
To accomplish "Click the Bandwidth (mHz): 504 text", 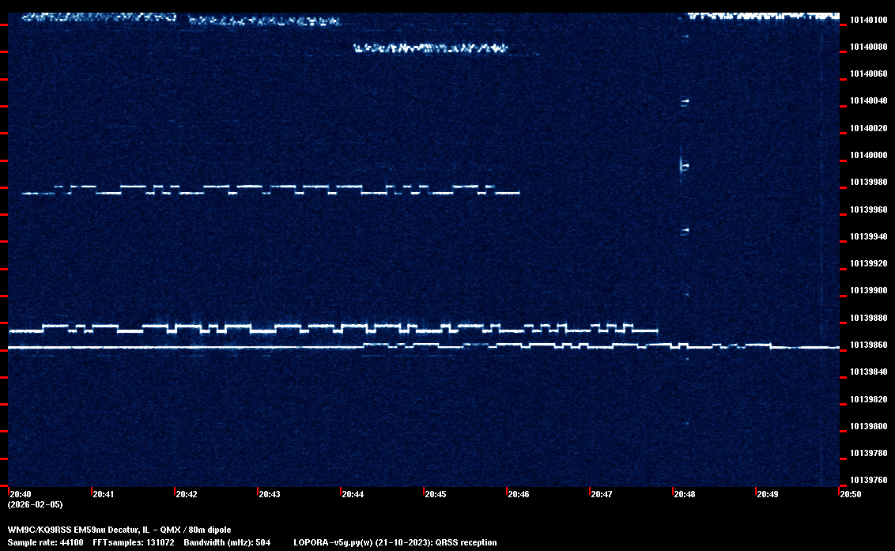I will pos(227,543).
